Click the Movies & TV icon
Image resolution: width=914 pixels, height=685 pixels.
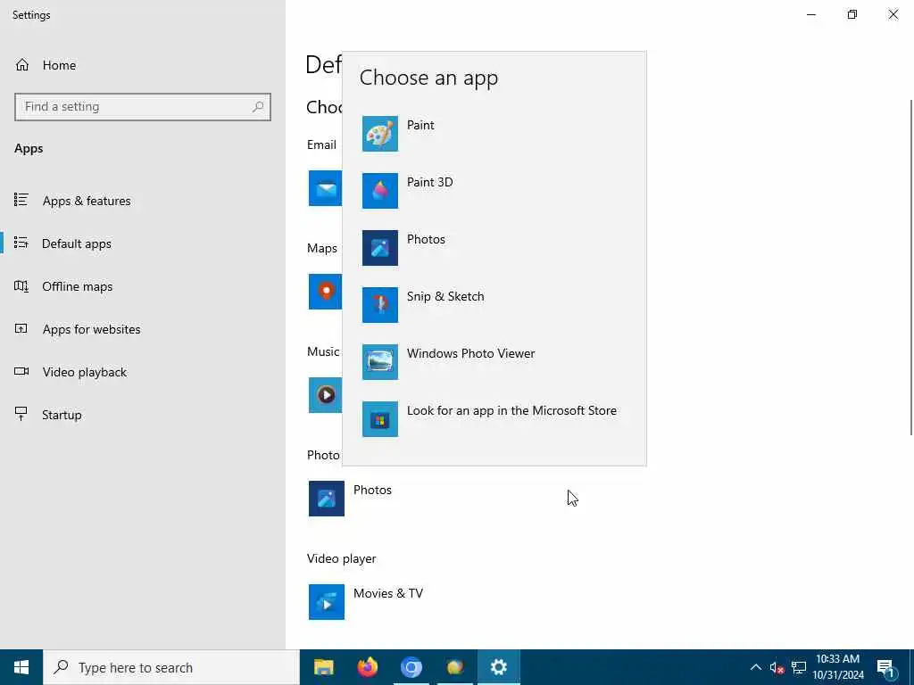click(327, 602)
